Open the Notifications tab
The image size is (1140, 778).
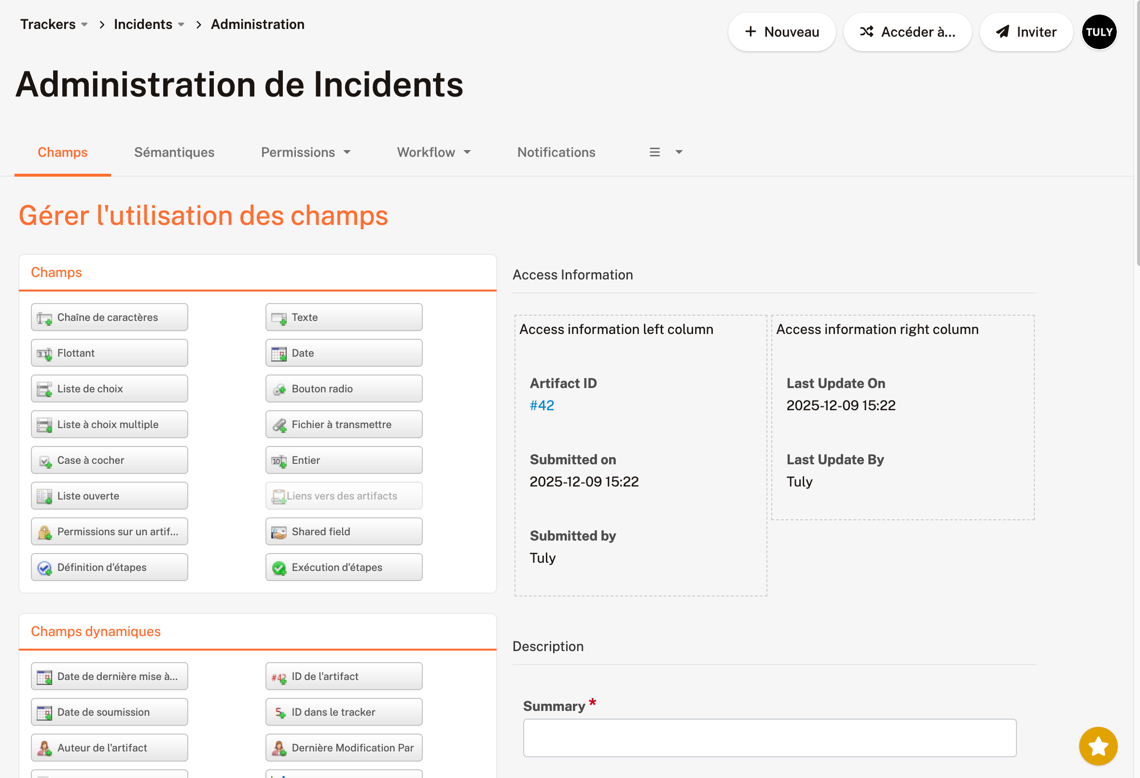click(x=556, y=153)
